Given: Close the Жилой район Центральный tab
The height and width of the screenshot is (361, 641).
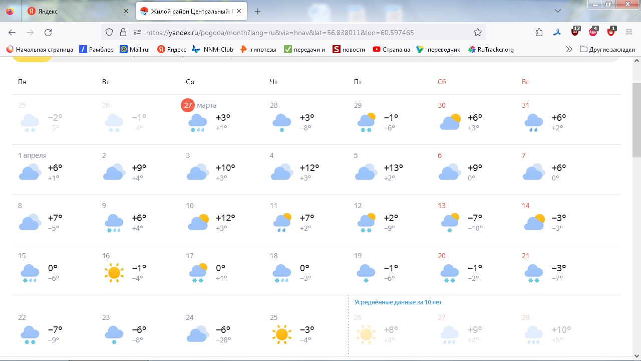Looking at the screenshot, I should click(239, 11).
